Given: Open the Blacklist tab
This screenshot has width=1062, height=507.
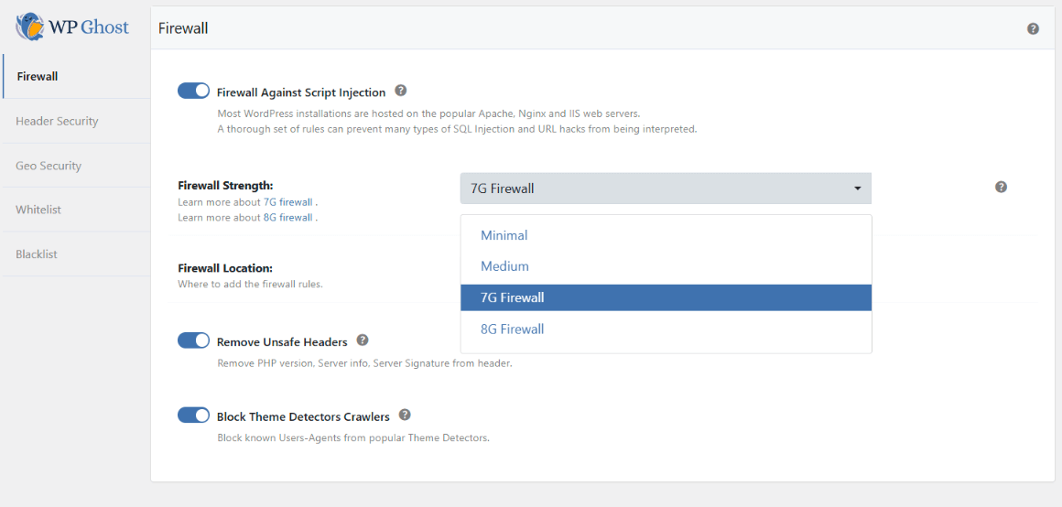Looking at the screenshot, I should pos(37,253).
